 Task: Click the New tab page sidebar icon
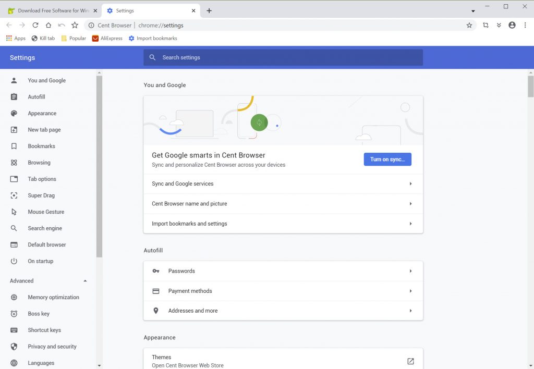[x=14, y=130]
